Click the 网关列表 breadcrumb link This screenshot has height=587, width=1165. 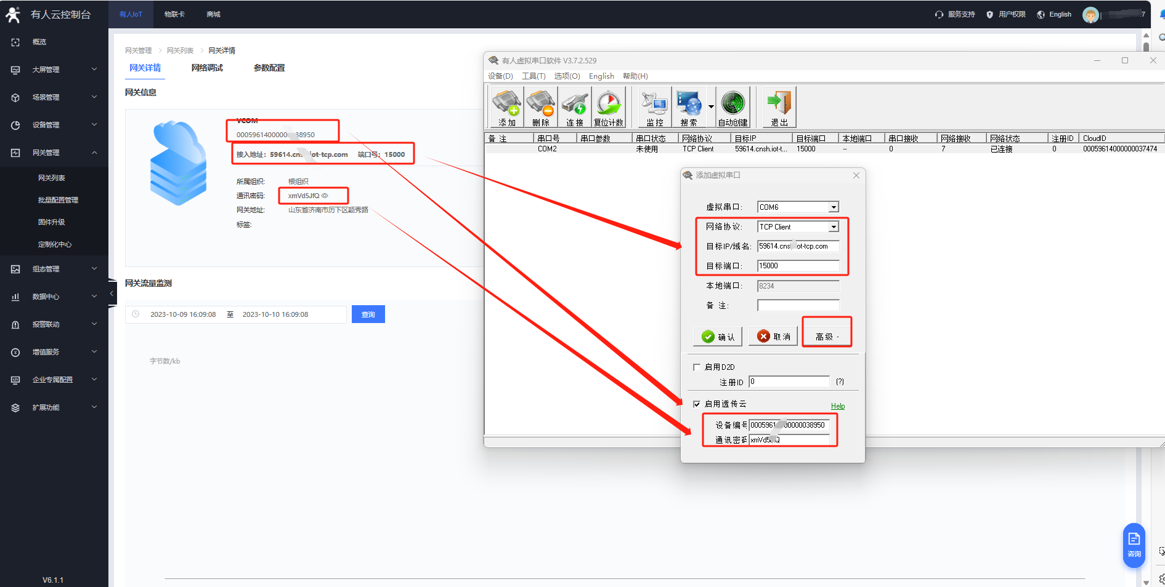click(180, 50)
